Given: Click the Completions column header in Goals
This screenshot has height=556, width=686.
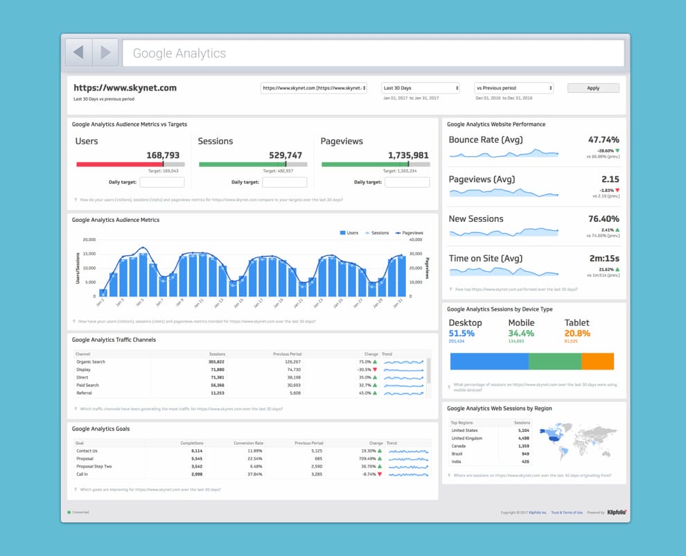Looking at the screenshot, I should (192, 443).
